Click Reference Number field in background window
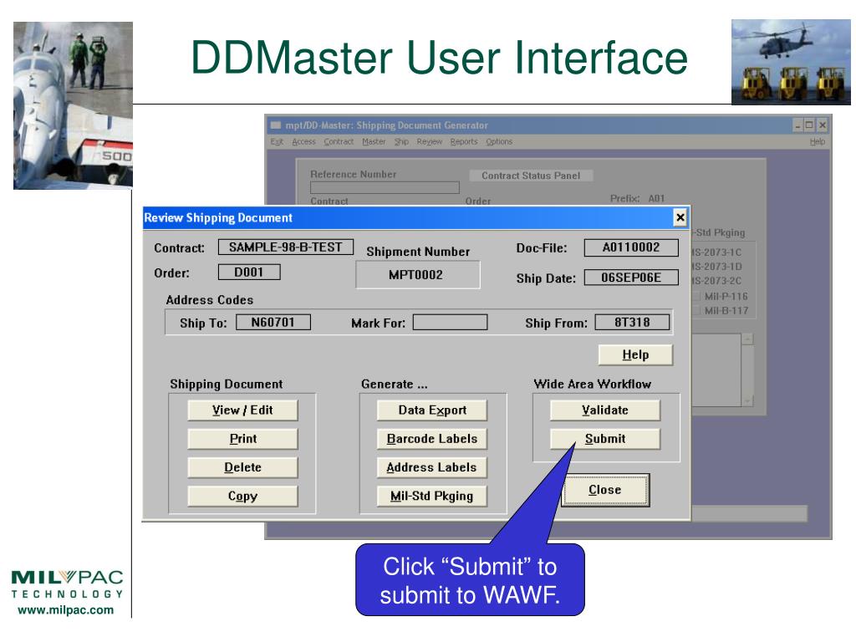856x642 pixels. pos(385,187)
